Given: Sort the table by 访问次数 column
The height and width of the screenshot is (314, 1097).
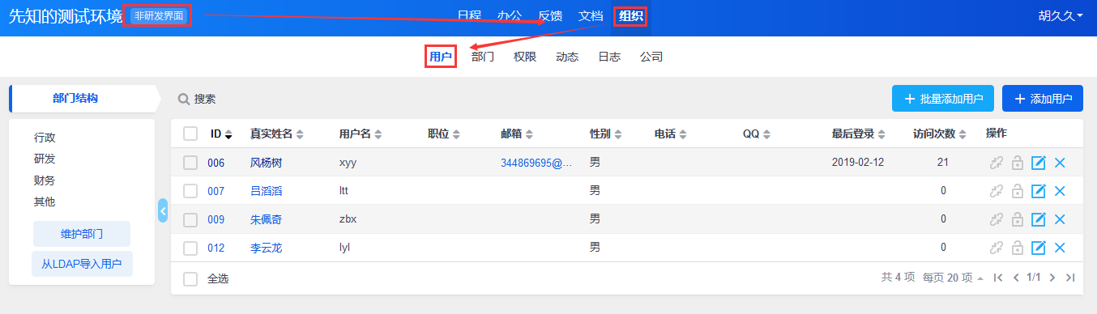Looking at the screenshot, I should coord(940,134).
